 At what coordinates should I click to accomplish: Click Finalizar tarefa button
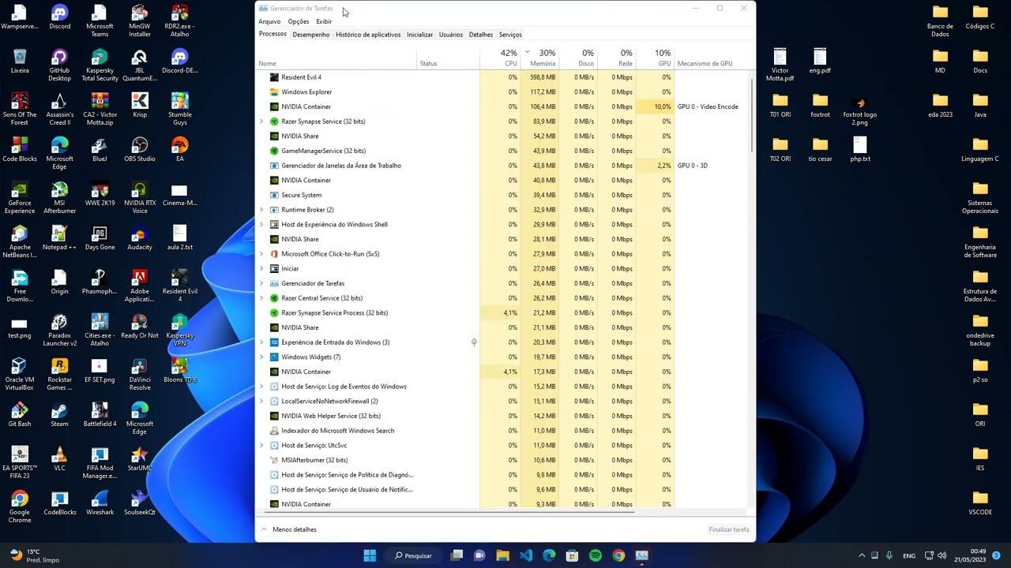click(x=729, y=529)
